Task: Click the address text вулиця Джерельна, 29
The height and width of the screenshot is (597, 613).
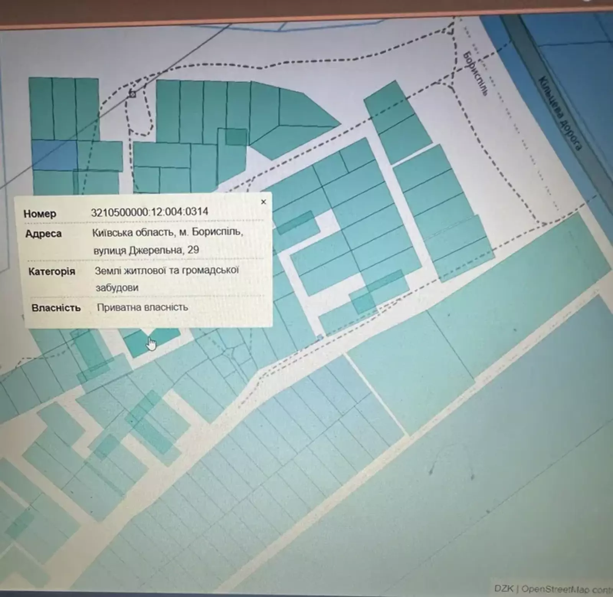Action: [146, 250]
